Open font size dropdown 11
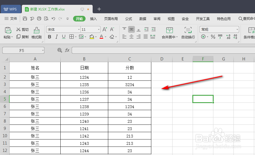This screenshot has height=155, width=255. (x=99, y=30)
